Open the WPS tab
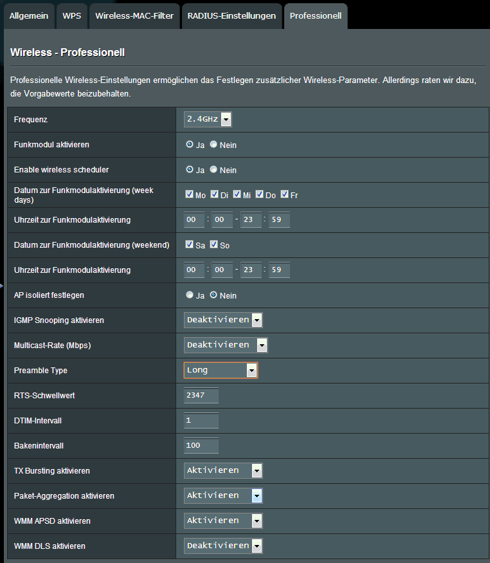Viewport: 490px width, 563px height. [x=72, y=16]
